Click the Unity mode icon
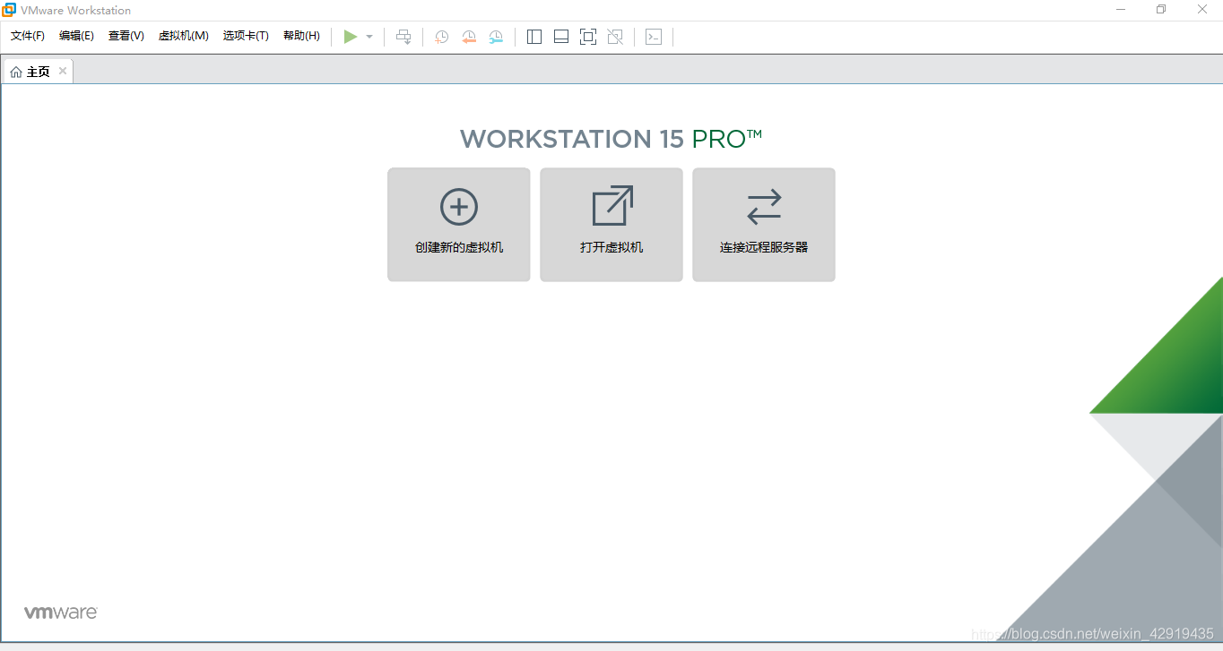Screen dimensions: 1223x651 (615, 37)
